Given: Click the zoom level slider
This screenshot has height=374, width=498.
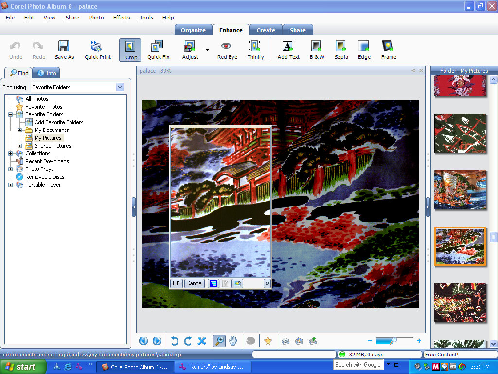Looking at the screenshot, I should [394, 341].
